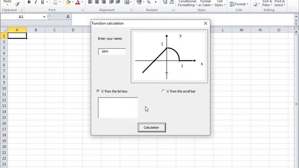This screenshot has width=299, height=168.
Task: Apply the Font Color 'A' icon
Action: (x=78, y=2)
